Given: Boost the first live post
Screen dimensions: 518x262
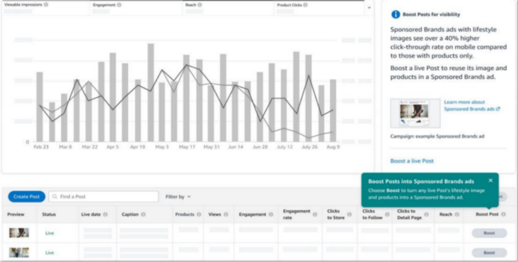Looking at the screenshot, I should click(489, 233).
